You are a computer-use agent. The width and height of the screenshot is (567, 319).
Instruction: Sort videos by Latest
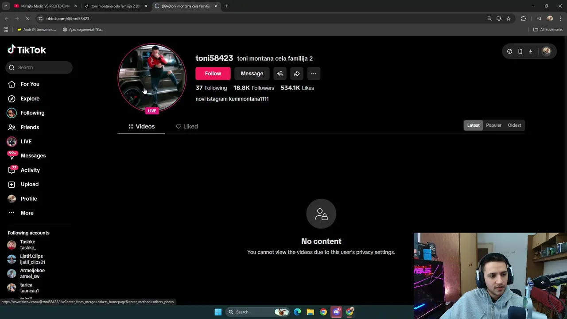(x=473, y=125)
